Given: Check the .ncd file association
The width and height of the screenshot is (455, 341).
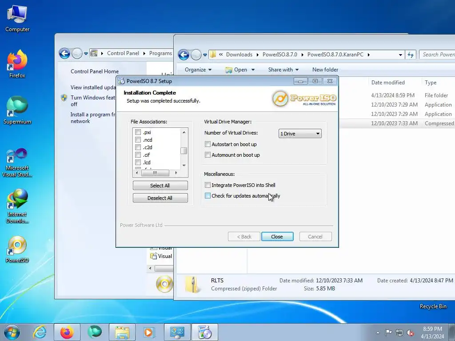Looking at the screenshot, I should click(x=138, y=140).
